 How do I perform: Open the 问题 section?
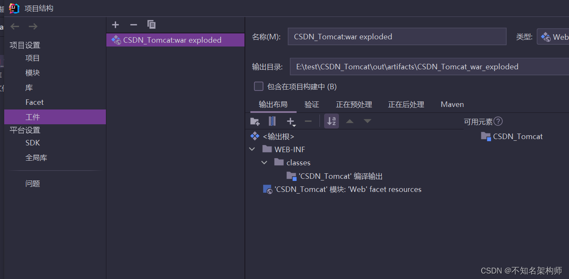pyautogui.click(x=33, y=183)
